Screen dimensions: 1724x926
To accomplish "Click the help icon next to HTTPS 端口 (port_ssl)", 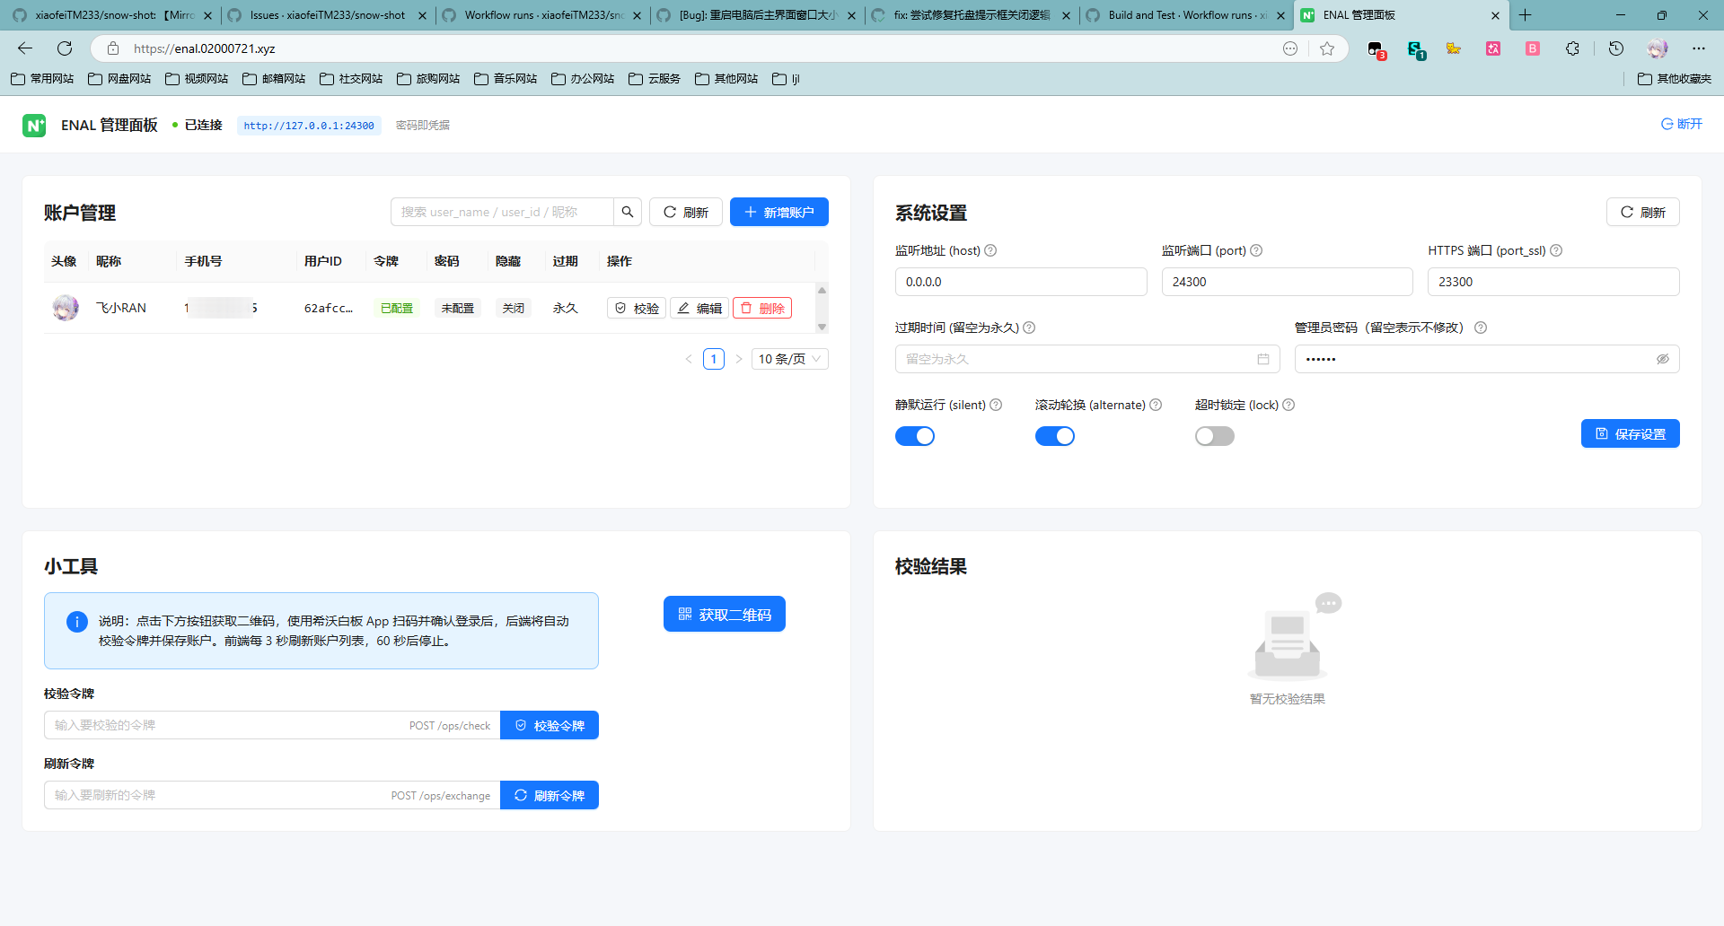I will [1556, 250].
